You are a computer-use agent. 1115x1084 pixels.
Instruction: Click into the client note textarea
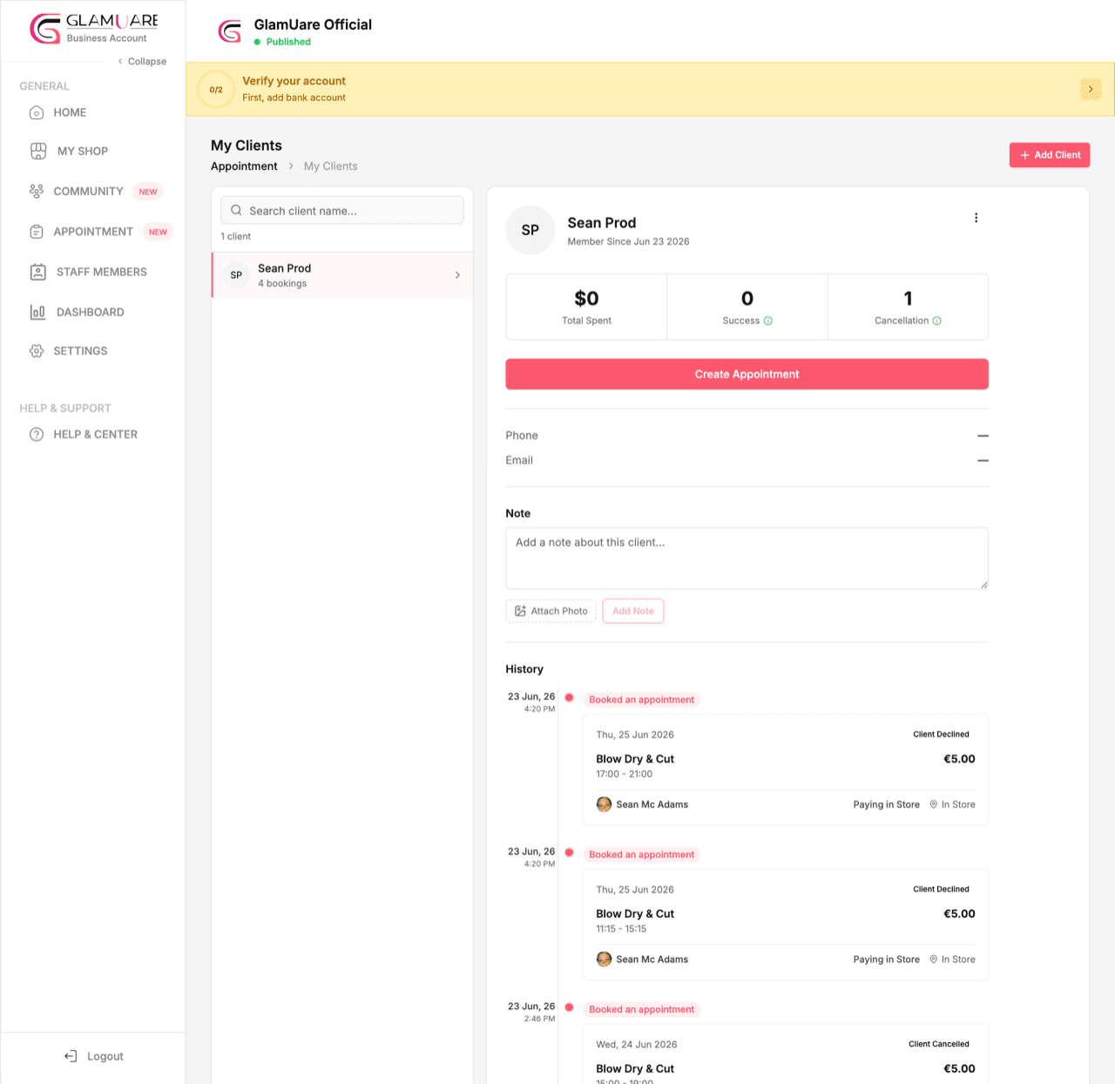pyautogui.click(x=747, y=559)
